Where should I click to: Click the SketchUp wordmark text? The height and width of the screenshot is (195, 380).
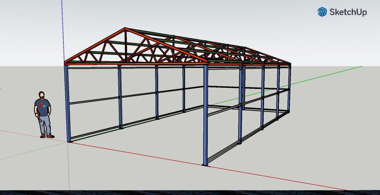click(x=348, y=12)
